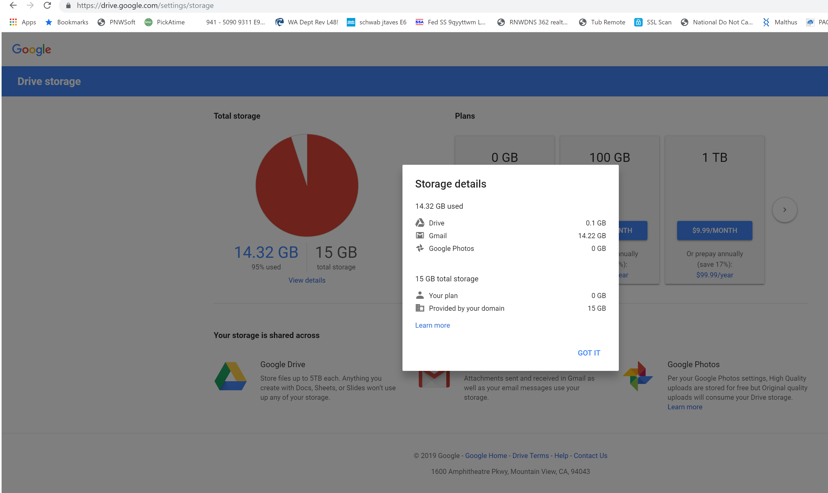
Task: Click the browser forward arrow
Action: 30,5
